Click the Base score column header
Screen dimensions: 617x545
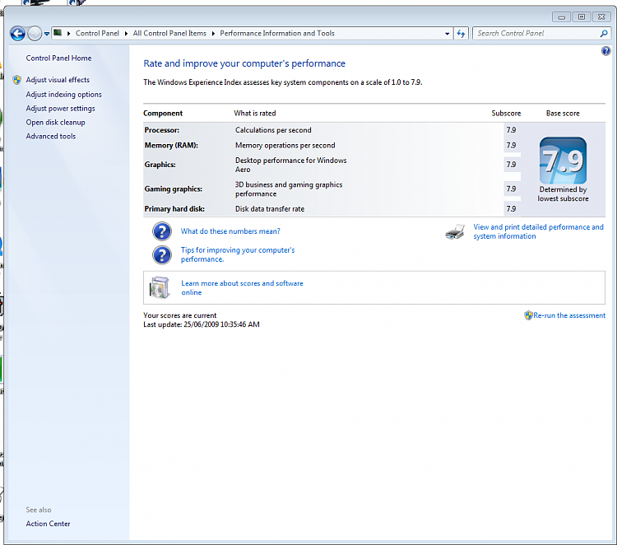563,114
